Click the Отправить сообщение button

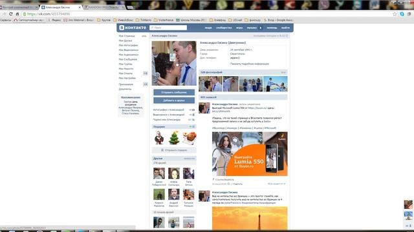pos(174,93)
